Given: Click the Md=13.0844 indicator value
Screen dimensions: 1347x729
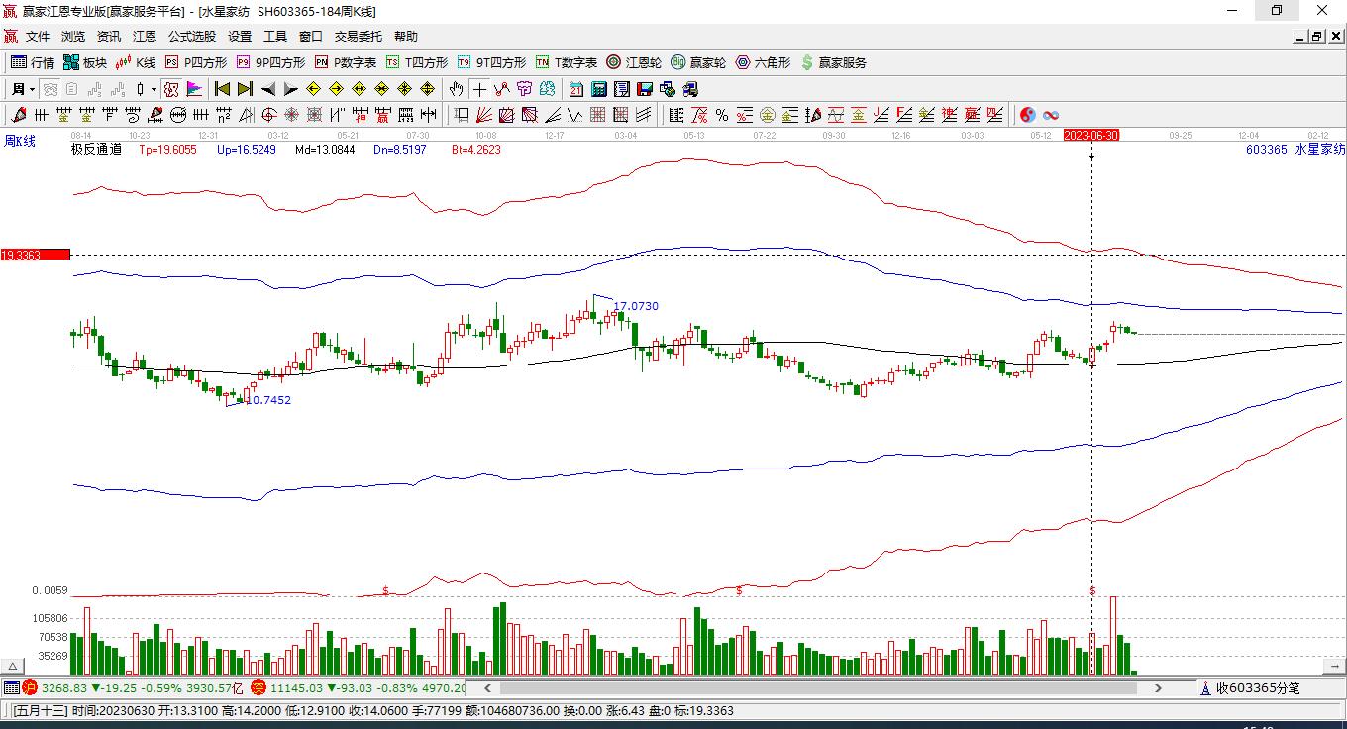Looking at the screenshot, I should point(324,150).
